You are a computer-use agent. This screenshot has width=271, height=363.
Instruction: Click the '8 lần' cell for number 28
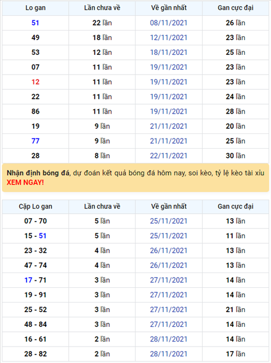(x=102, y=156)
